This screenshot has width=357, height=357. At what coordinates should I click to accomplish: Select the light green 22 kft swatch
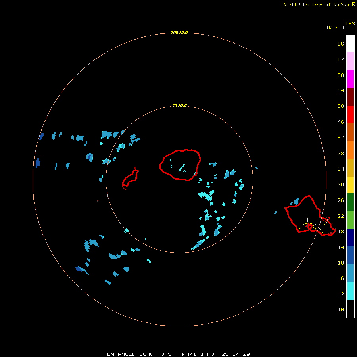tap(350, 220)
